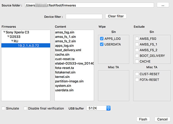The width and height of the screenshot is (173, 124).
Task: Select the Sony Xperia C3 tree label
Action: point(17,32)
